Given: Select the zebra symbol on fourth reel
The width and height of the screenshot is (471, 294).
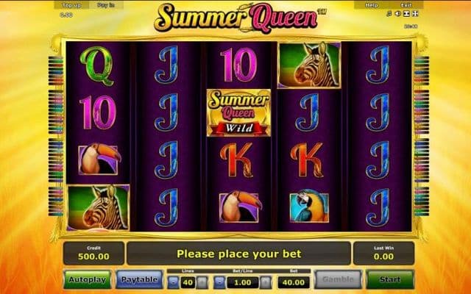Looking at the screenshot, I should coord(309,65).
